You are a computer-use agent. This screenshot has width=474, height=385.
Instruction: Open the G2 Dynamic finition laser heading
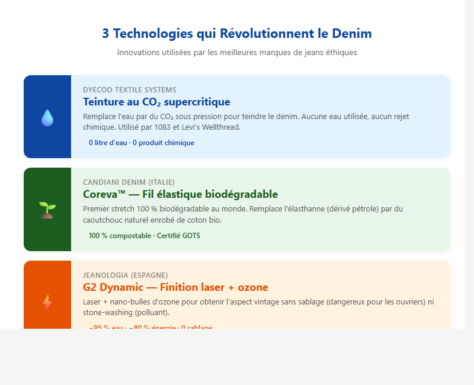(175, 287)
